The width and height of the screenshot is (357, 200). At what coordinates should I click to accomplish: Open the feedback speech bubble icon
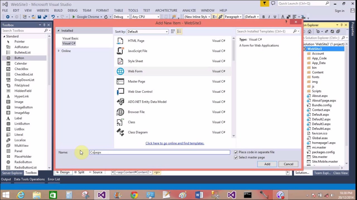[273, 4]
